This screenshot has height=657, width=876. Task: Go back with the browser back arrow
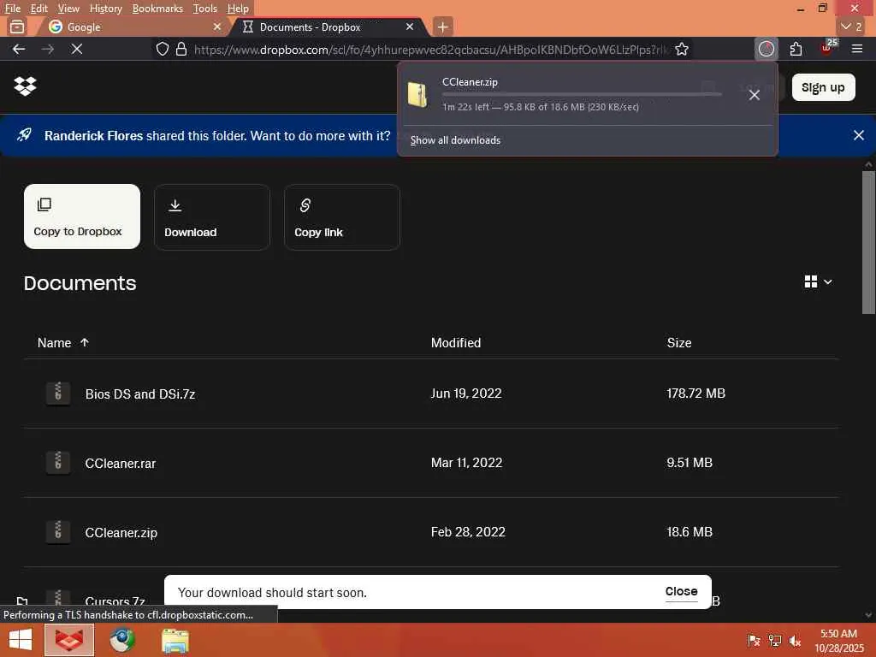click(x=19, y=49)
